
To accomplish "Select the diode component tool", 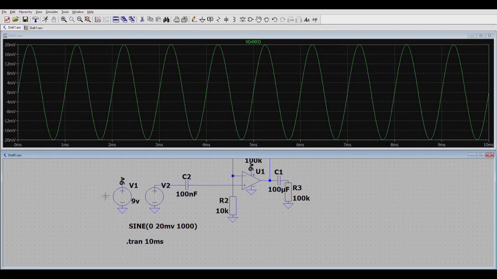I will click(242, 19).
